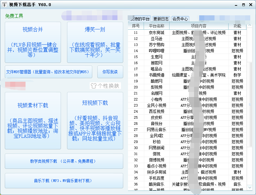Open 音乐下载 module
This screenshot has width=256, height=195.
coord(64,181)
